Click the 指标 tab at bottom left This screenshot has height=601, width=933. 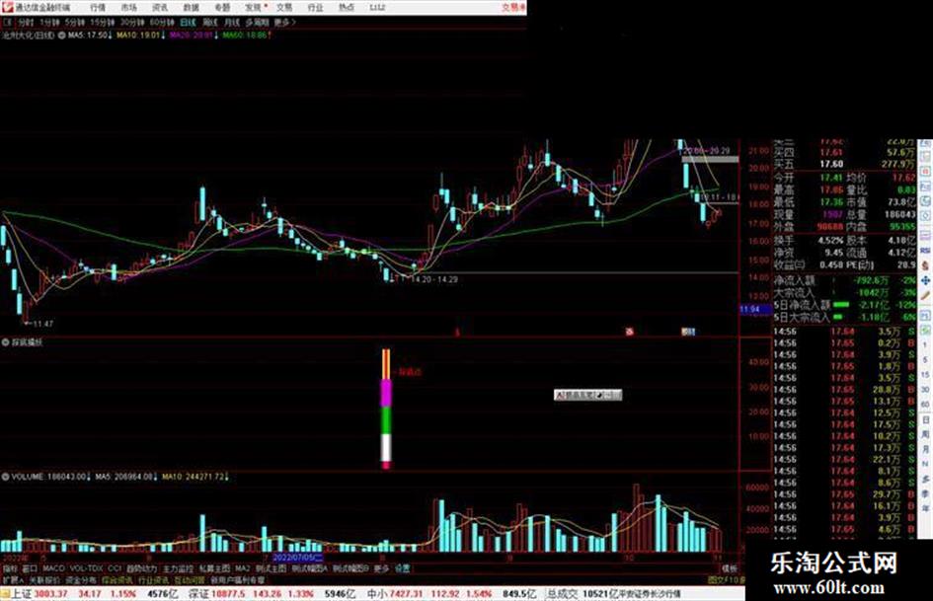[x=10, y=568]
